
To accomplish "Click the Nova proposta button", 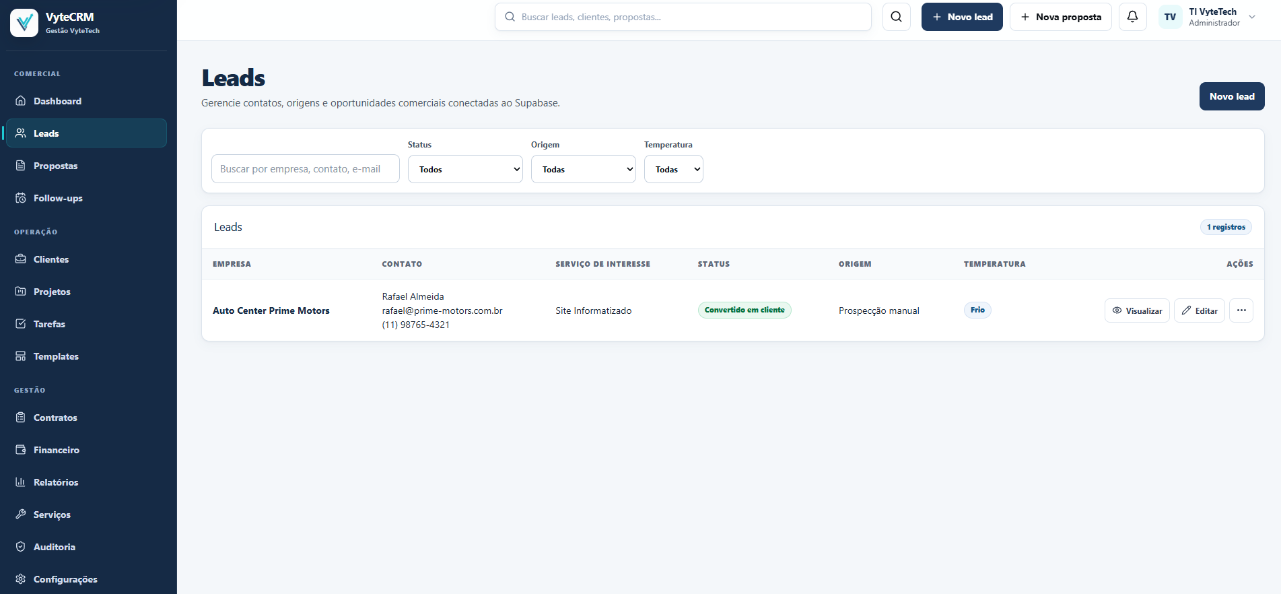I will 1061,17.
